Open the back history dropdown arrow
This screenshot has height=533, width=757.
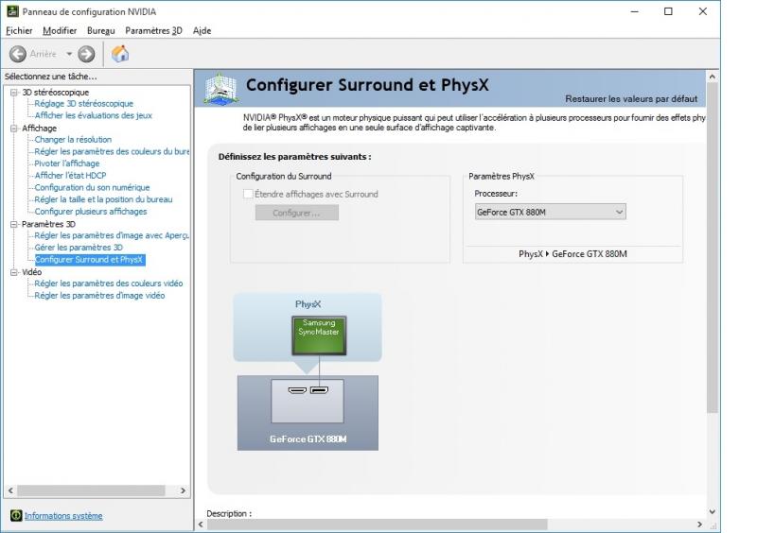coord(69,54)
